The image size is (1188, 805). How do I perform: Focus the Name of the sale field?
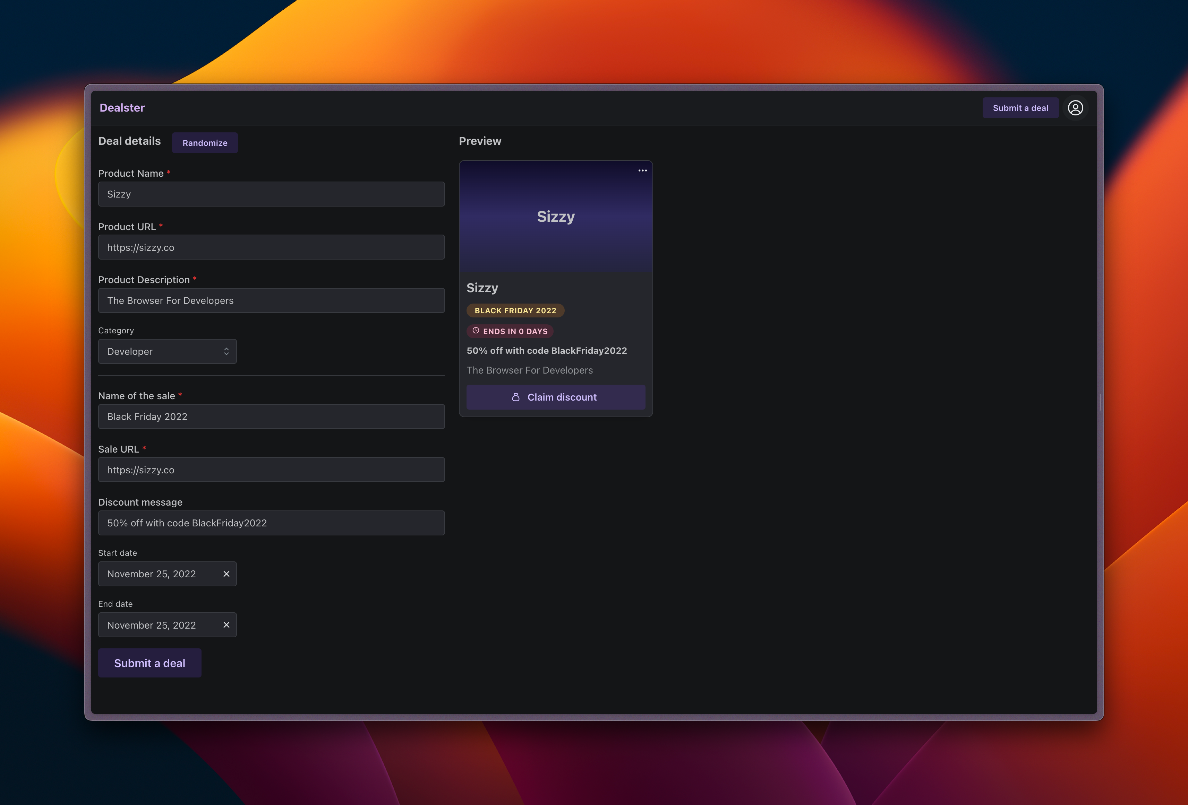tap(272, 417)
